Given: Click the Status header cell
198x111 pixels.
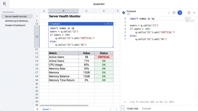Looking at the screenshot, I should tap(104, 53).
